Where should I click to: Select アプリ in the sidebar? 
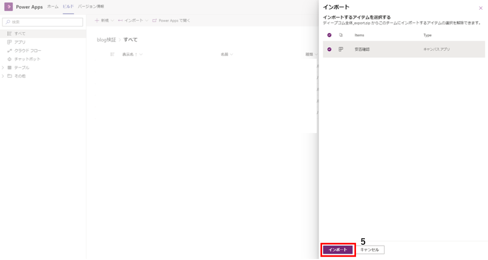(20, 42)
